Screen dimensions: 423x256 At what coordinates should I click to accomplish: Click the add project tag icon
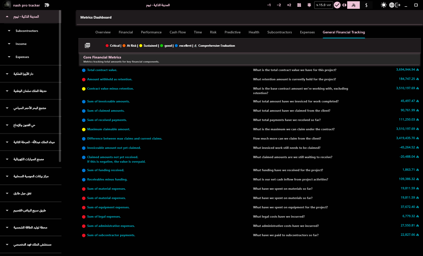tap(47, 5)
